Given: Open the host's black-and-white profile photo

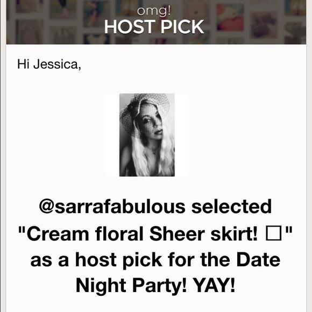Looking at the screenshot, I should (147, 134).
